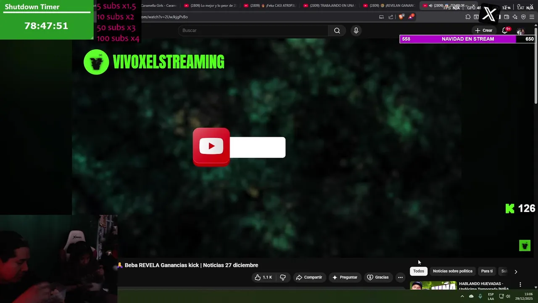Advance filter chips with right chevron

click(x=516, y=271)
